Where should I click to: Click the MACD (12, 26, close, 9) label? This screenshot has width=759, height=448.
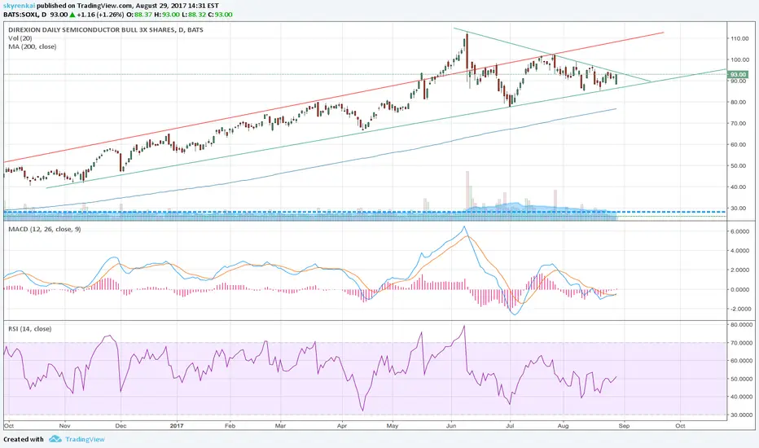[45, 229]
